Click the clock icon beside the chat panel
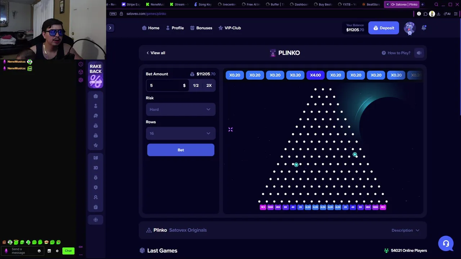 [x=81, y=64]
